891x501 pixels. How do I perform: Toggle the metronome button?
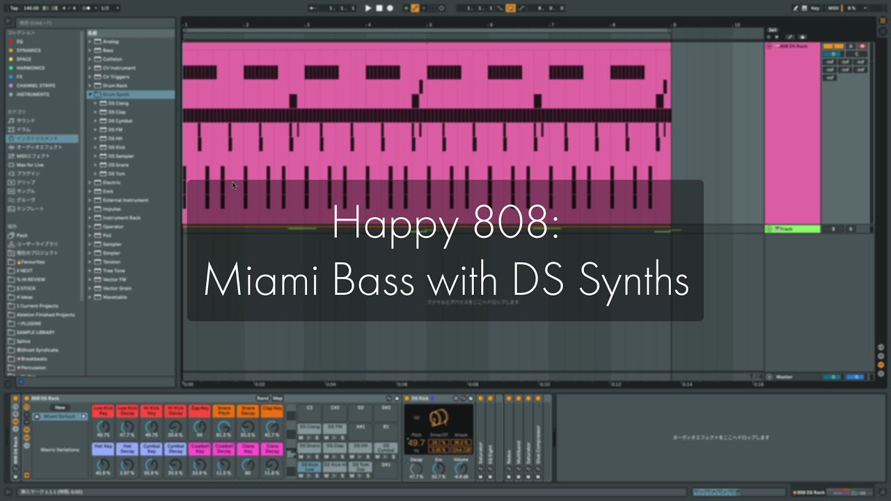click(87, 8)
